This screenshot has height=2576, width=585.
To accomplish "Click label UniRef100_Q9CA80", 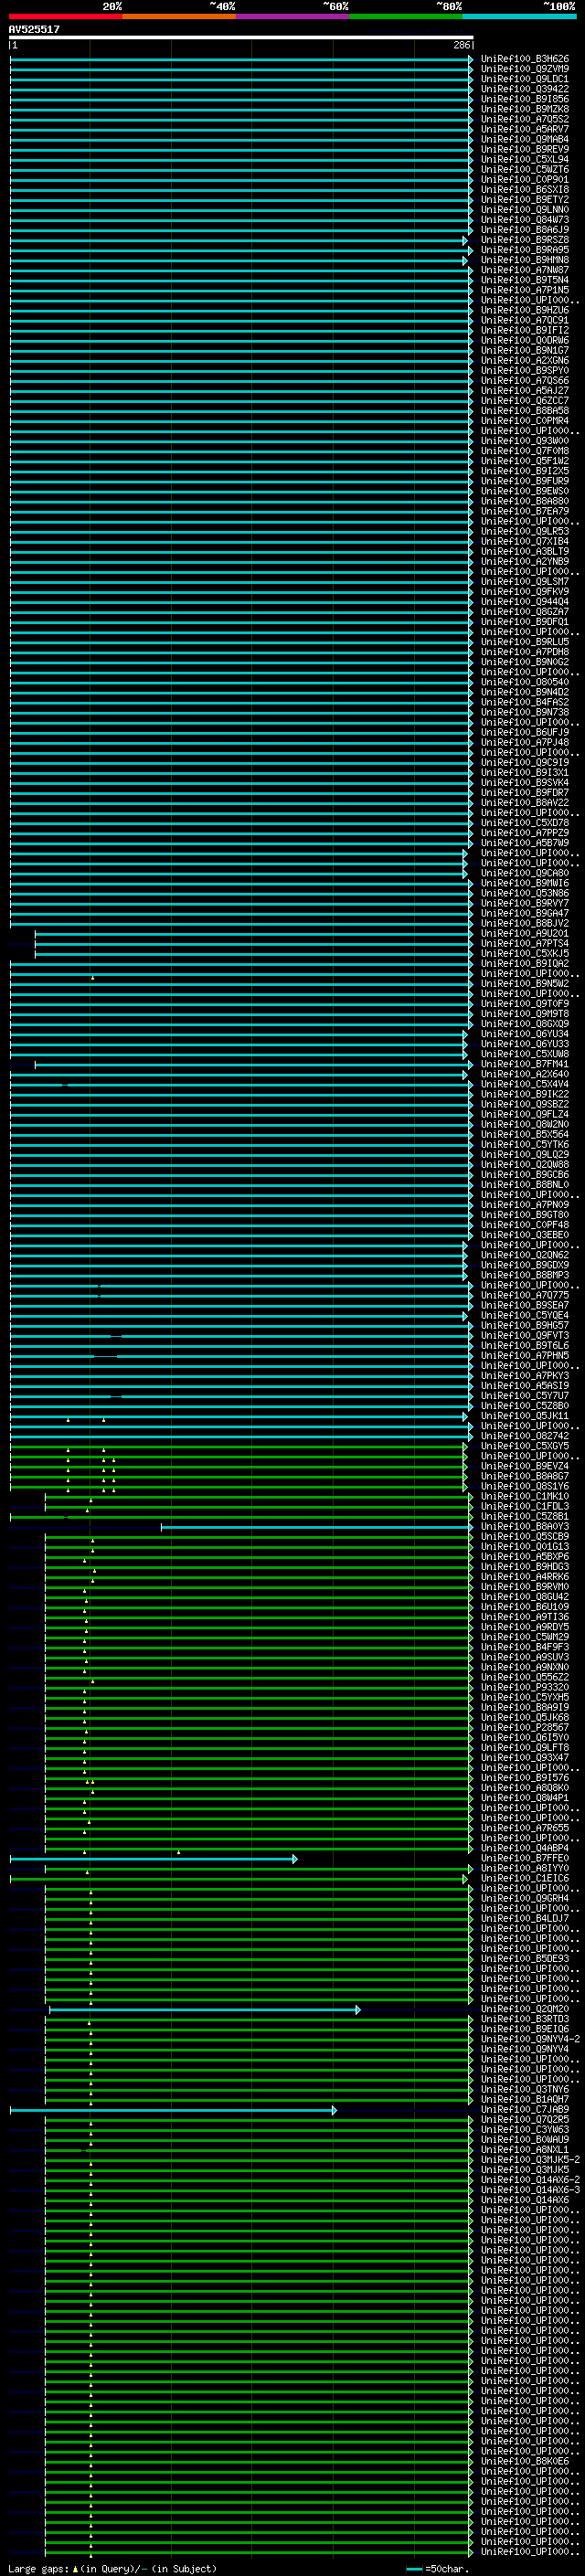I will [525, 873].
